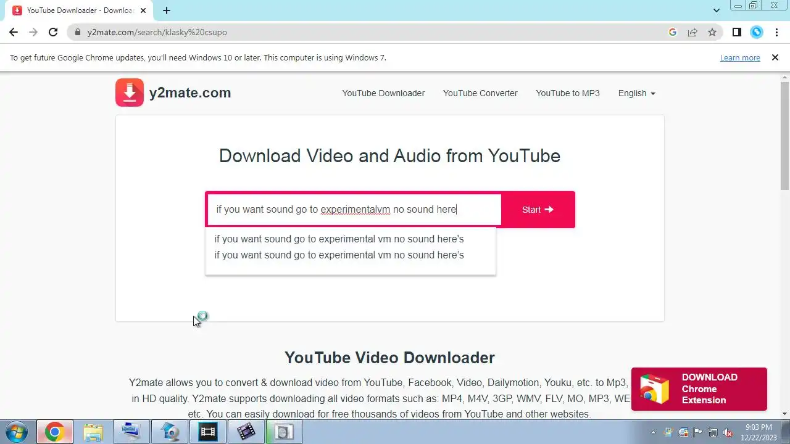Click the Download Chrome Extension banner
The height and width of the screenshot is (444, 790).
[x=699, y=389]
